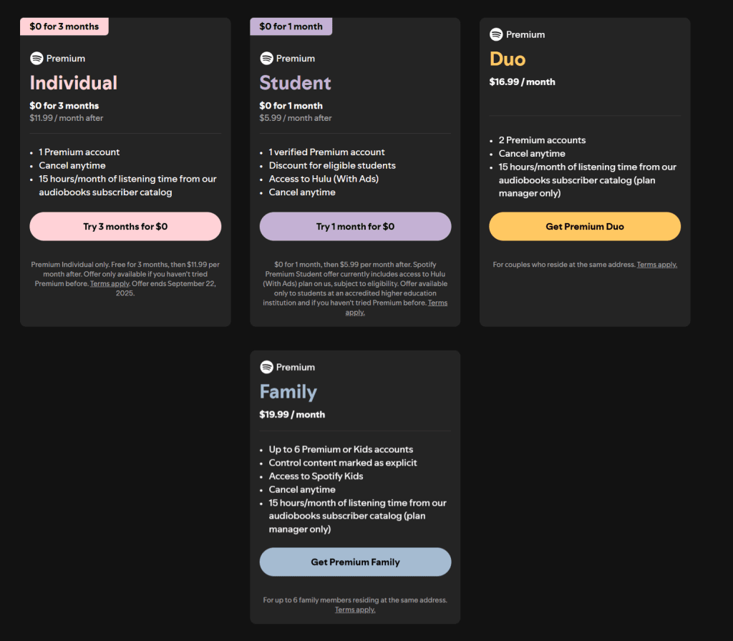Open Terms apply link under Duo plan
The height and width of the screenshot is (641, 733).
coord(657,265)
